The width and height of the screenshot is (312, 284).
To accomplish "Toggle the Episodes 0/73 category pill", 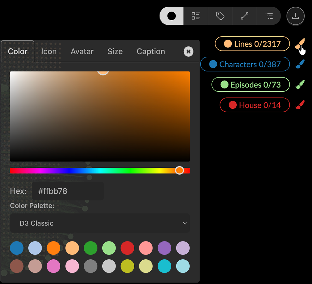I will (x=250, y=84).
